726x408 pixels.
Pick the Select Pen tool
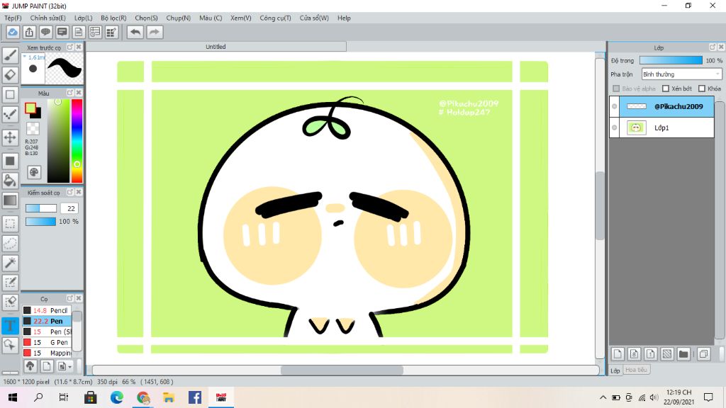(10, 283)
